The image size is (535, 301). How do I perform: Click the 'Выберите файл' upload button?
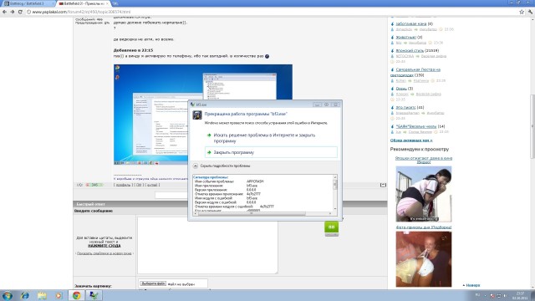[x=153, y=283]
